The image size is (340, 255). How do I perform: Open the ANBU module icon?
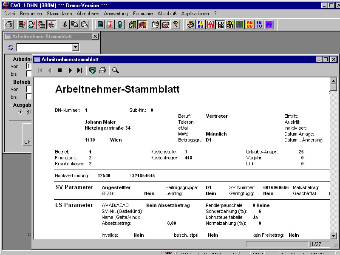click(x=249, y=24)
